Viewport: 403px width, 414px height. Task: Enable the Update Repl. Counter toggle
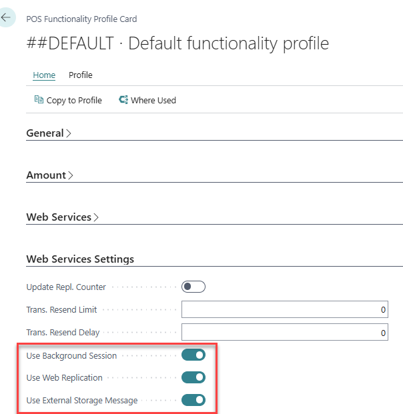click(193, 287)
